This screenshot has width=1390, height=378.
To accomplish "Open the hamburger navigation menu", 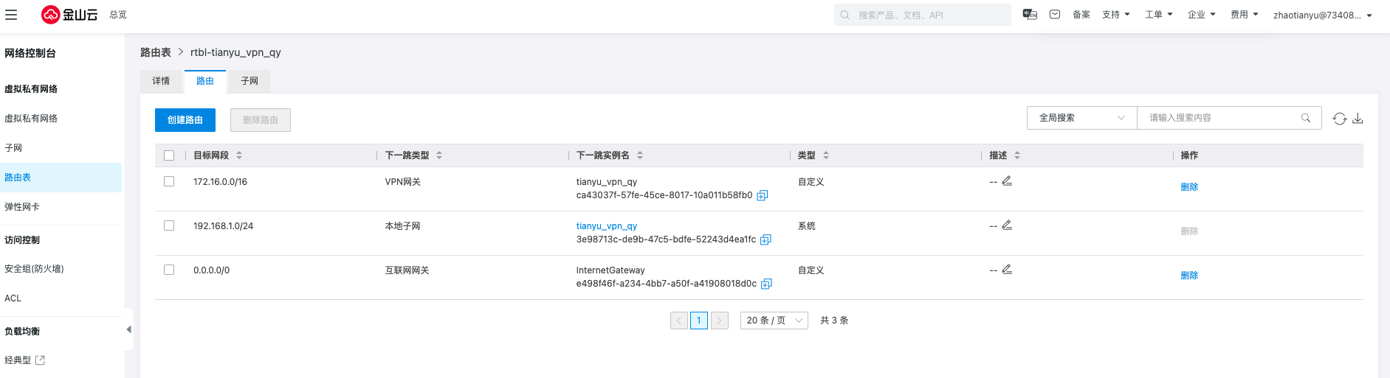I will click(x=11, y=15).
